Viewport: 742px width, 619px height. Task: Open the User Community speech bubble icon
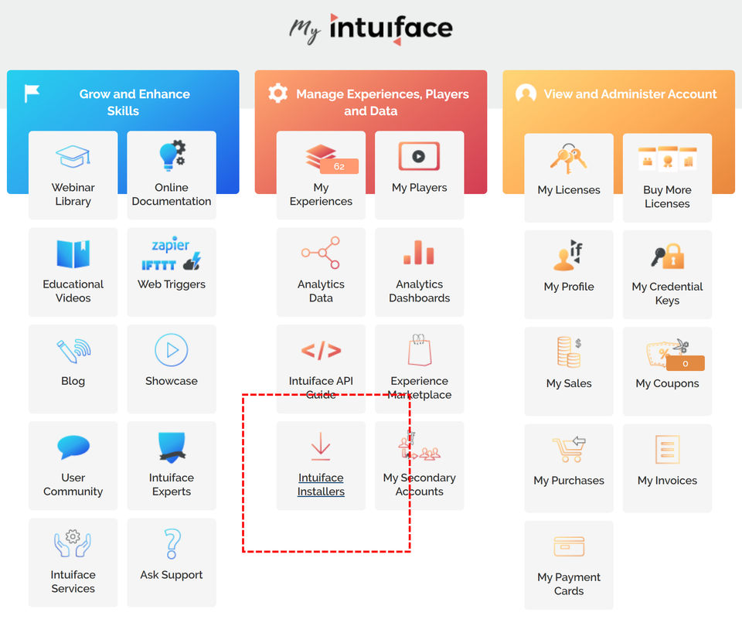(73, 447)
